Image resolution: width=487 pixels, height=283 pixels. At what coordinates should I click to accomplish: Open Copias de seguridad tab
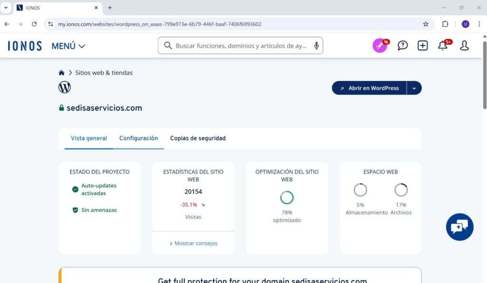tap(198, 138)
